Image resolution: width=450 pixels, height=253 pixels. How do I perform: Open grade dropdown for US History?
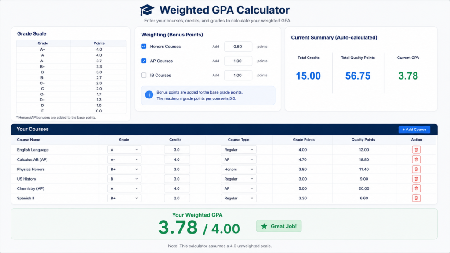pos(124,179)
